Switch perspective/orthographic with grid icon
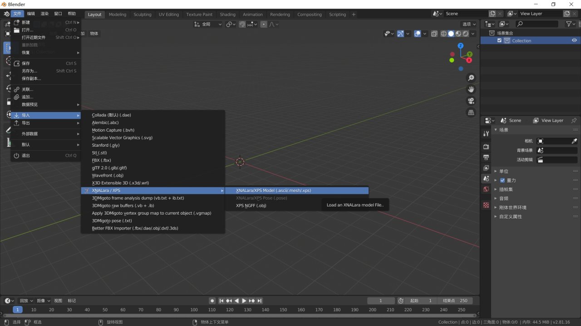581x326 pixels. click(x=471, y=112)
